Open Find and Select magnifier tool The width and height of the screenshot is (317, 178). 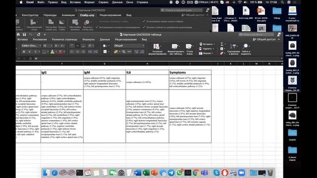[246, 49]
